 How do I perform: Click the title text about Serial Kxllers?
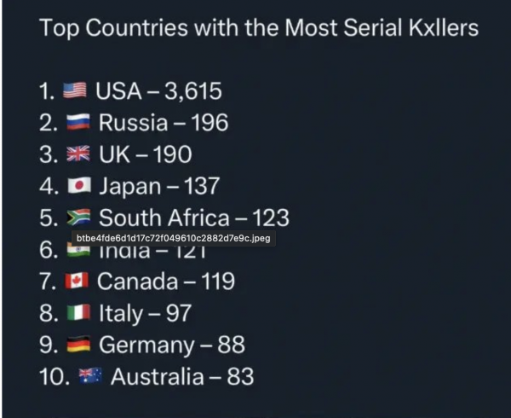[259, 27]
